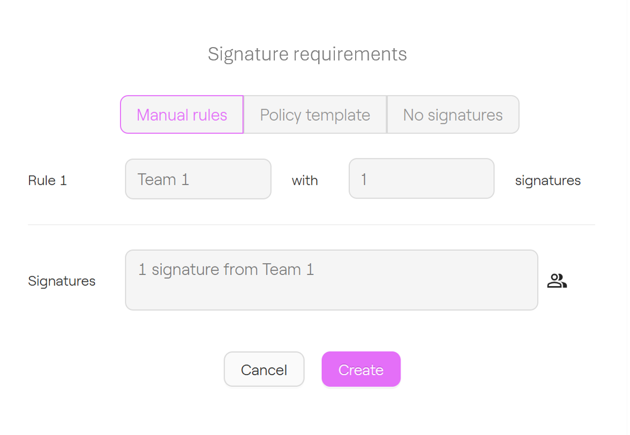Open the Team 1 selector field
630x435 pixels.
(x=198, y=179)
